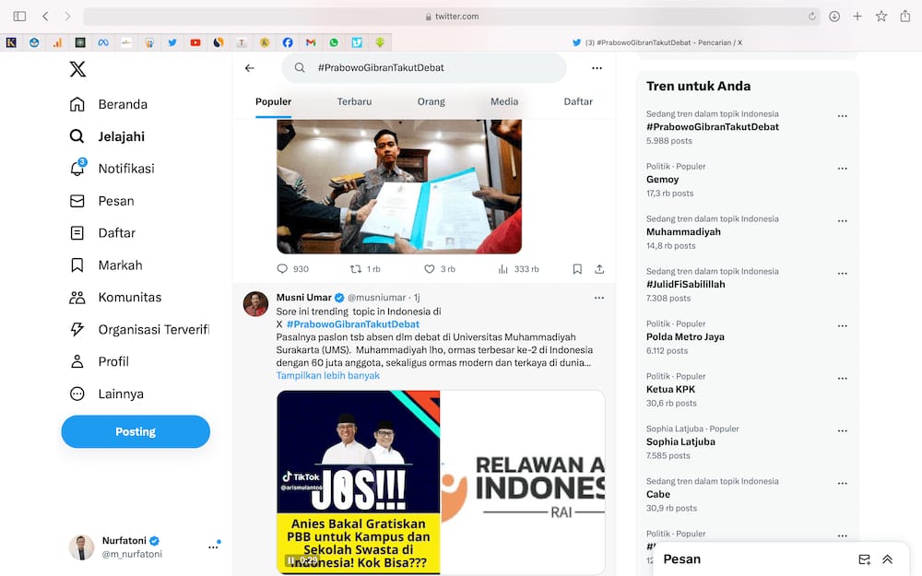Expand the Pesan messages drawer
This screenshot has height=576, width=922.
(x=887, y=559)
